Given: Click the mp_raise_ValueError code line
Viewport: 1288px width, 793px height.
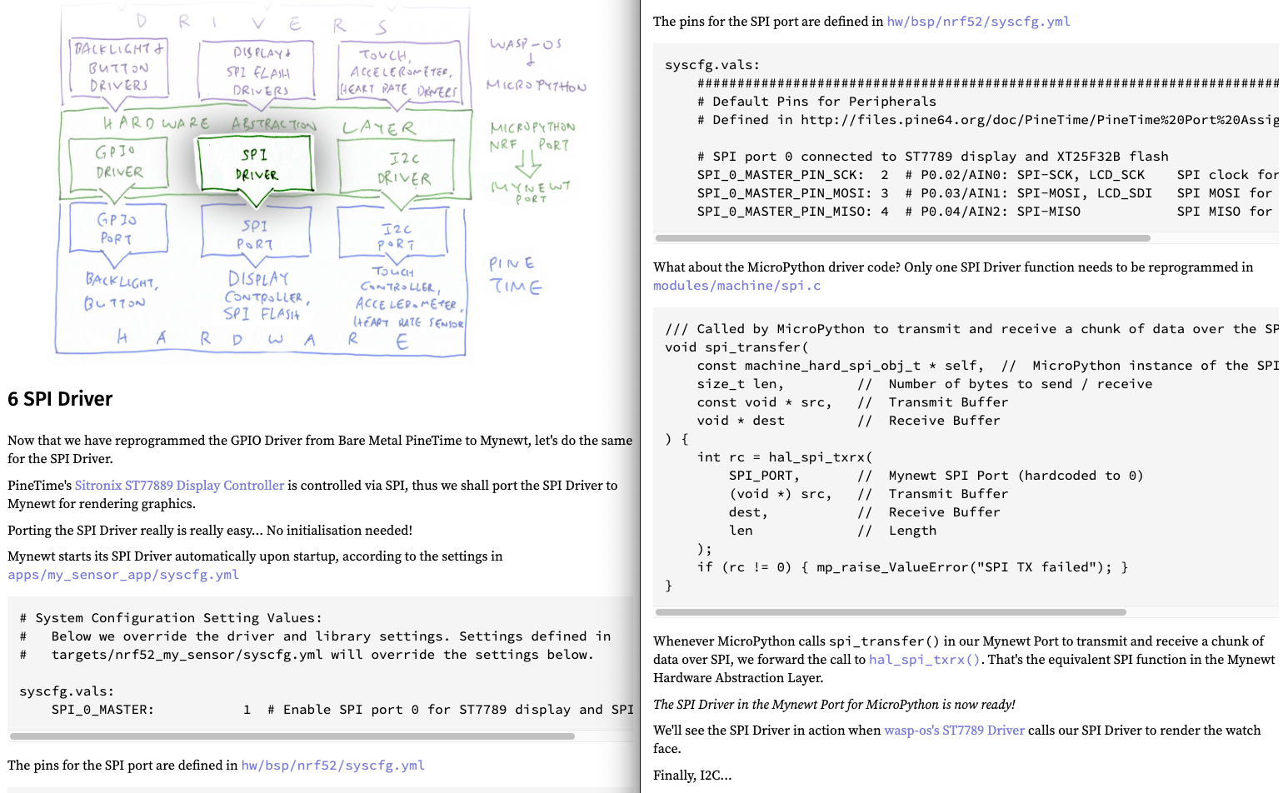Looking at the screenshot, I should (912, 567).
